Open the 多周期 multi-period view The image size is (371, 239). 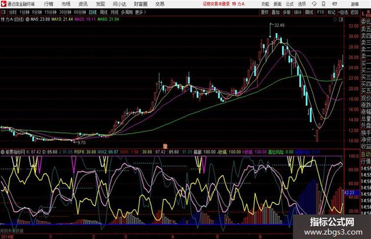click(127, 12)
